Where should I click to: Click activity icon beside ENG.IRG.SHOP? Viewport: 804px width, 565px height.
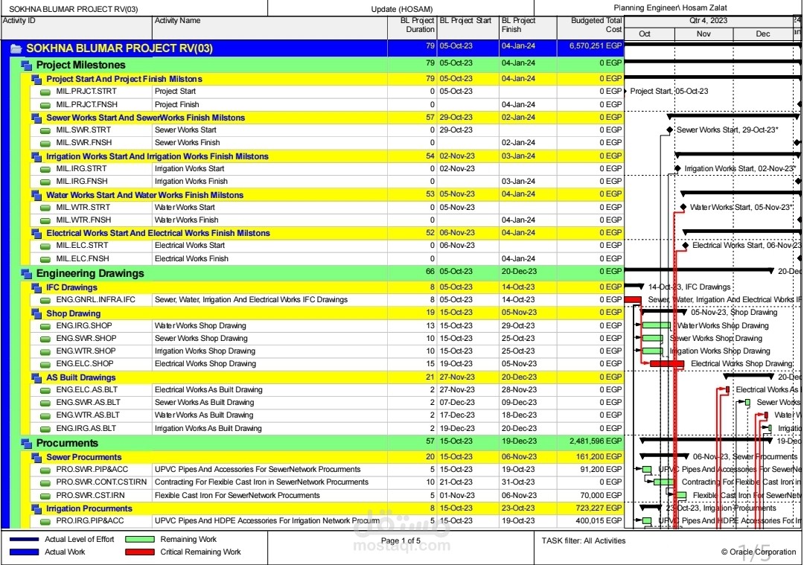click(45, 326)
